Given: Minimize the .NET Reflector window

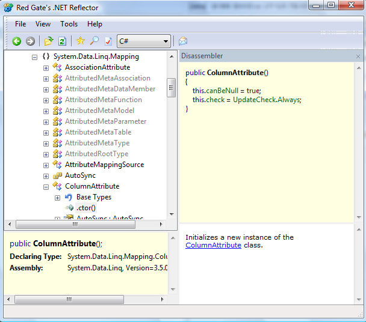Looking at the screenshot, I should pos(316,5).
